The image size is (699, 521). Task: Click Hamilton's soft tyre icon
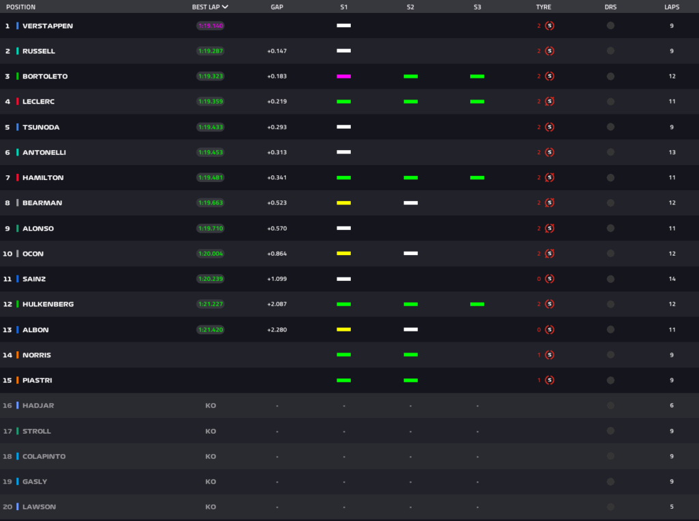point(550,177)
